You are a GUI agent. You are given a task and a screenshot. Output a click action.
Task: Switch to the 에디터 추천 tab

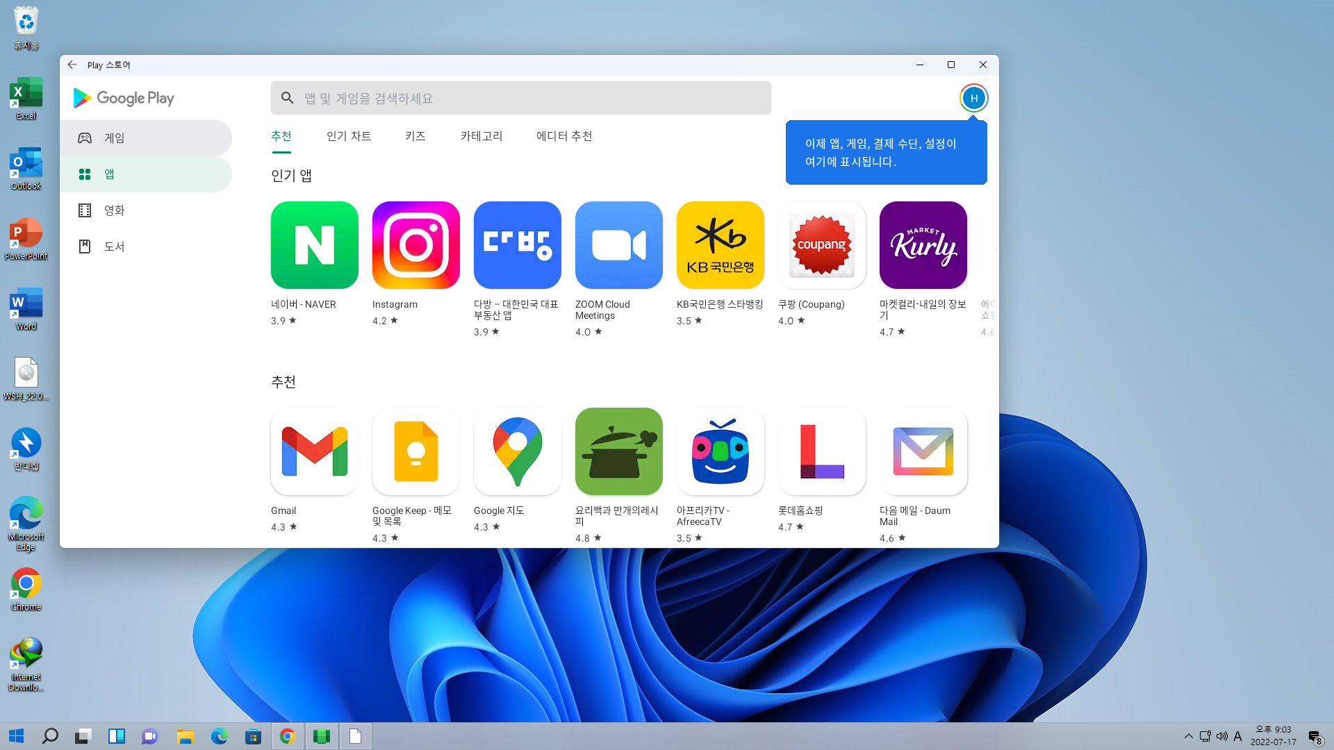click(x=564, y=136)
